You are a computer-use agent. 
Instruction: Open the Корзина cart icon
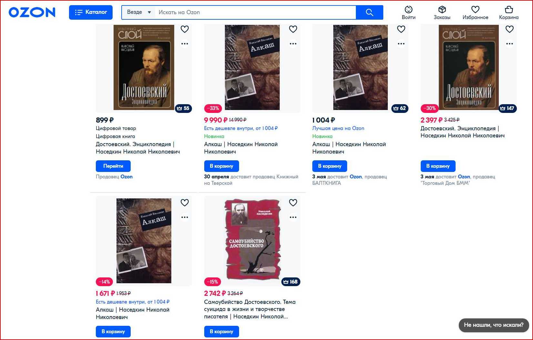tap(509, 13)
